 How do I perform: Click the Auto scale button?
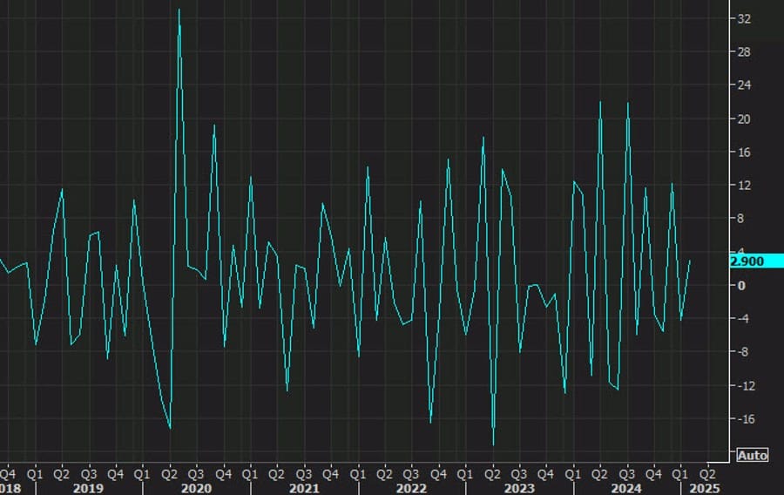click(753, 456)
